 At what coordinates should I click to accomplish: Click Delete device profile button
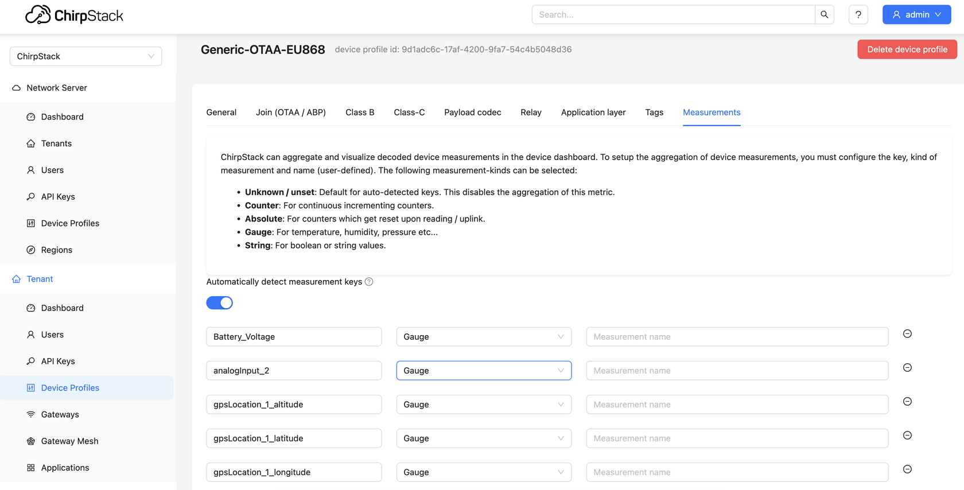907,49
